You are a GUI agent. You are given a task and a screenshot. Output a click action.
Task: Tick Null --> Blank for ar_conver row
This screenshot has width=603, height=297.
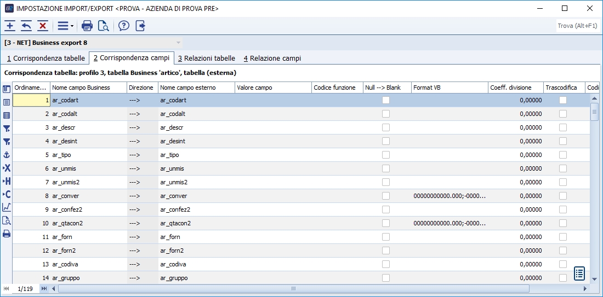(x=386, y=196)
